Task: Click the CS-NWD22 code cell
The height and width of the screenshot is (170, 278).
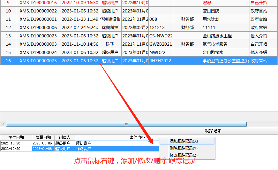Action: click(161, 36)
